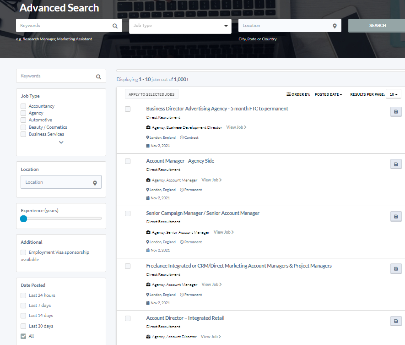Select the Business Director job checkbox
Image resolution: width=405 pixels, height=345 pixels.
128,109
